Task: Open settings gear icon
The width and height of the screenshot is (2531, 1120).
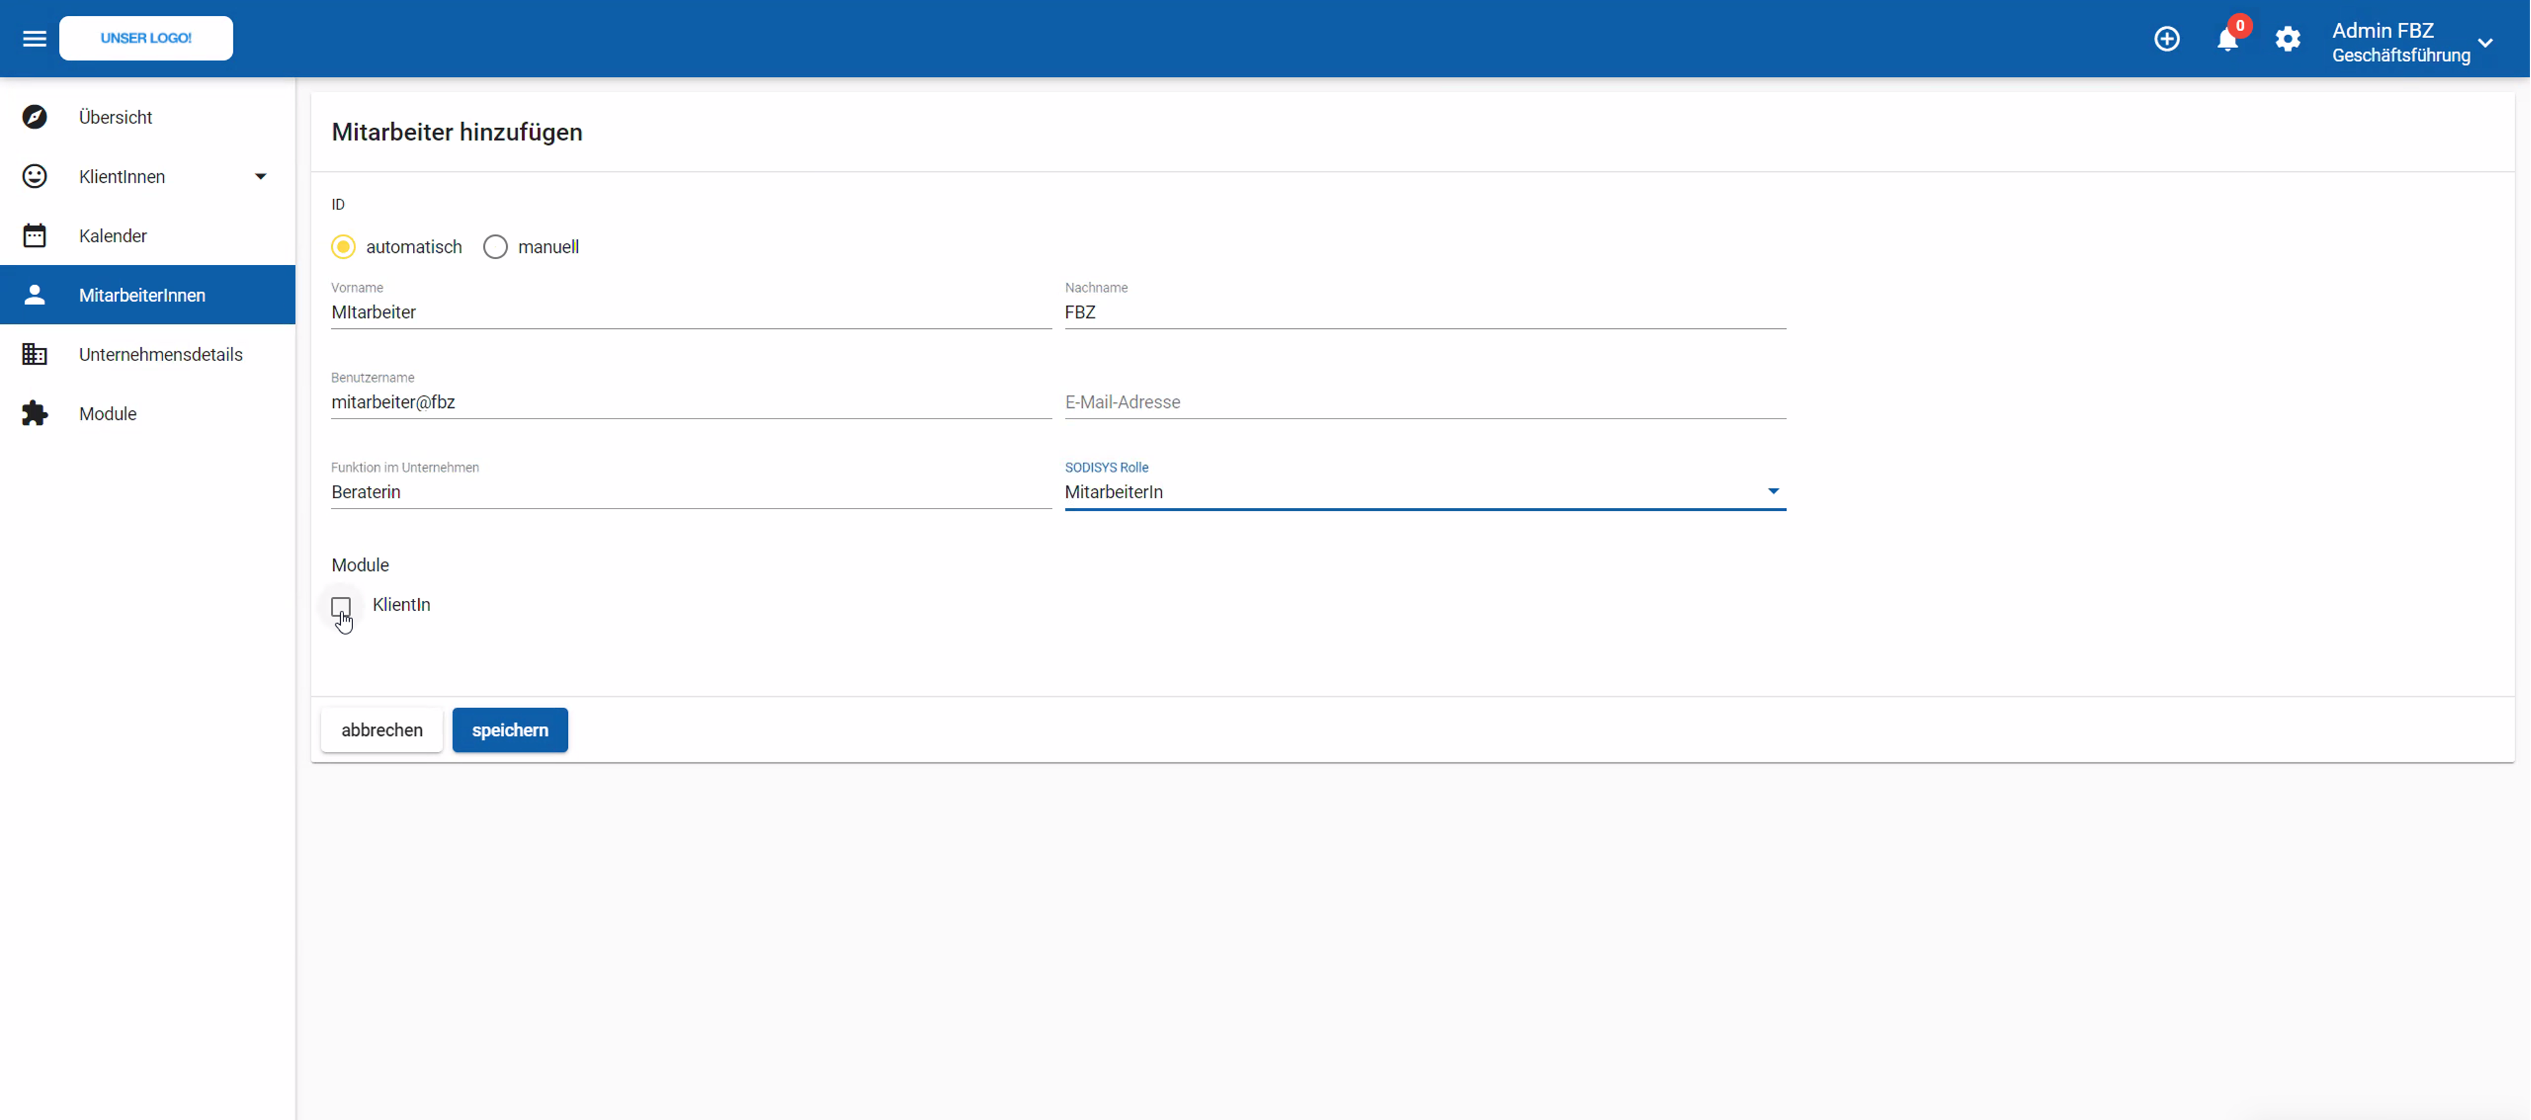Action: [x=2288, y=39]
